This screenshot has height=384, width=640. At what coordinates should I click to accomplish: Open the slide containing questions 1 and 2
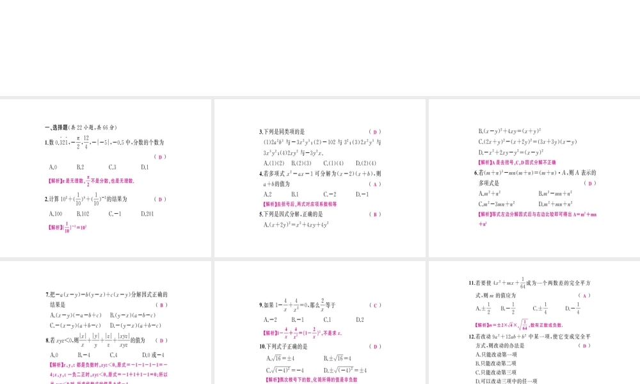[x=106, y=178]
